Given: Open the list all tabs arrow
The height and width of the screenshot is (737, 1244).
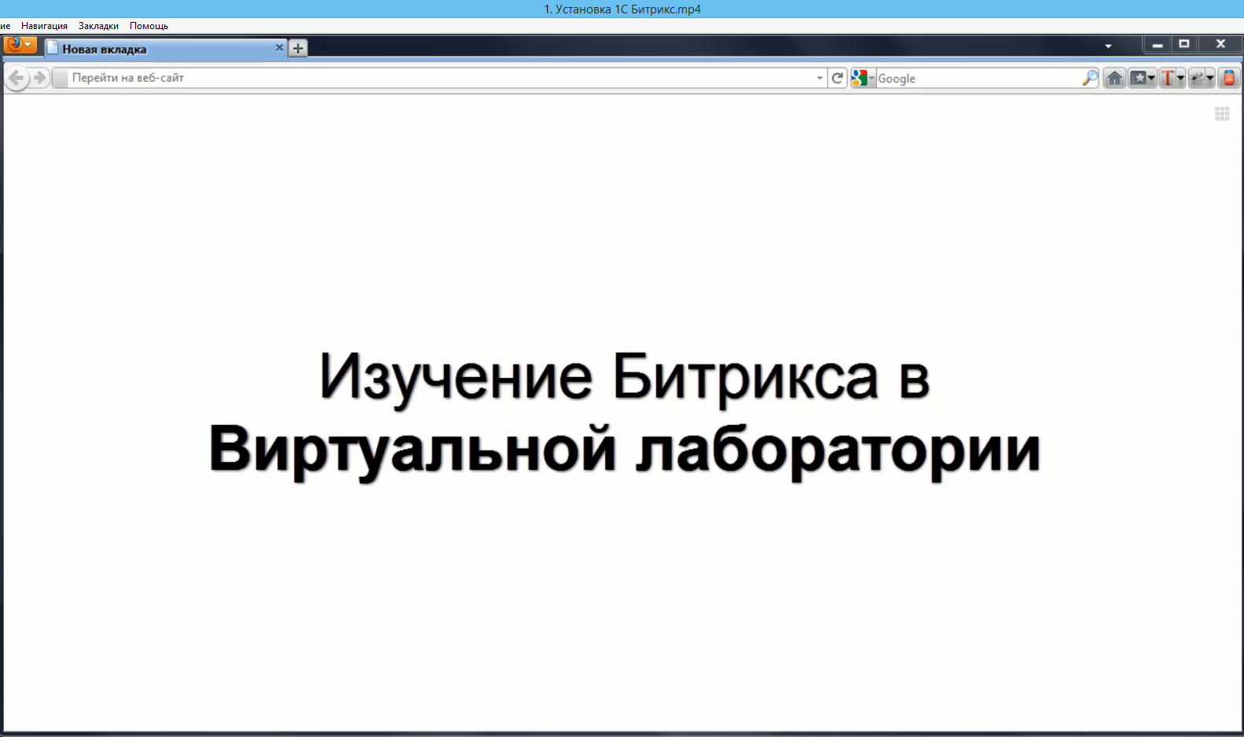Looking at the screenshot, I should tap(1108, 46).
